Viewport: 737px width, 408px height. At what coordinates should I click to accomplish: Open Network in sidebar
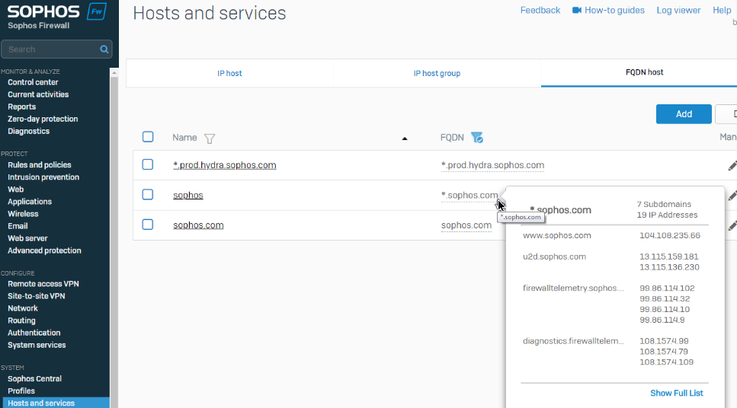coord(23,308)
